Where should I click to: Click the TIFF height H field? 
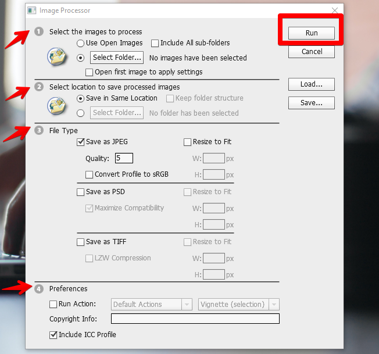click(214, 274)
